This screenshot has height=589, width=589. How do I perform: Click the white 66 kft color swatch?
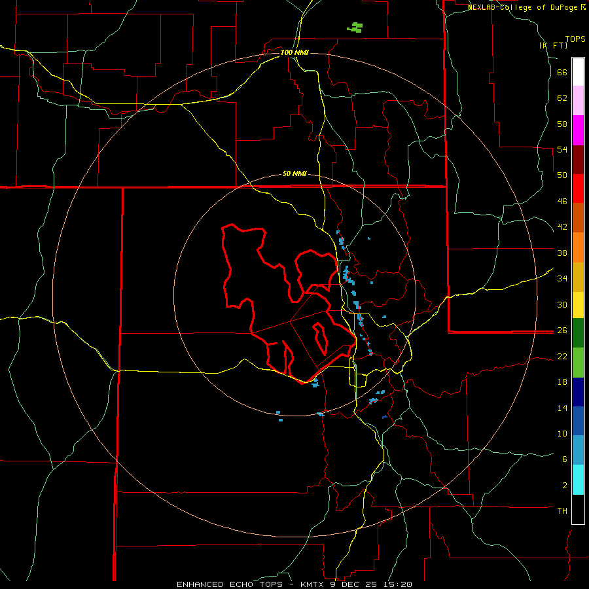[578, 72]
